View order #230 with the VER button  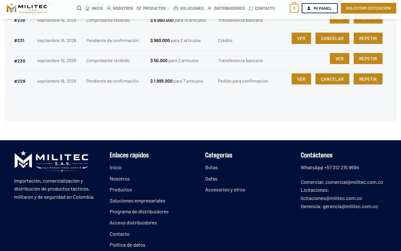point(340,59)
